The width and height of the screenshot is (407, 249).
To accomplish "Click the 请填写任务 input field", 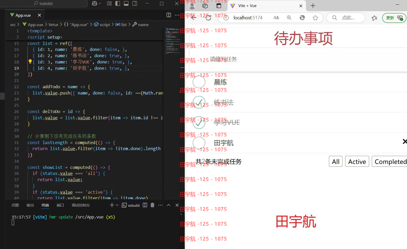I will tap(298, 59).
